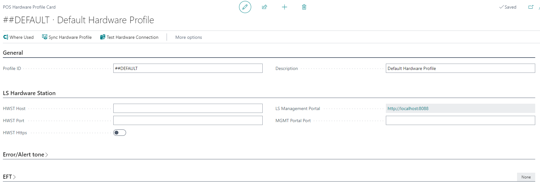Click the HWST Port input field
The width and height of the screenshot is (540, 194).
click(188, 121)
